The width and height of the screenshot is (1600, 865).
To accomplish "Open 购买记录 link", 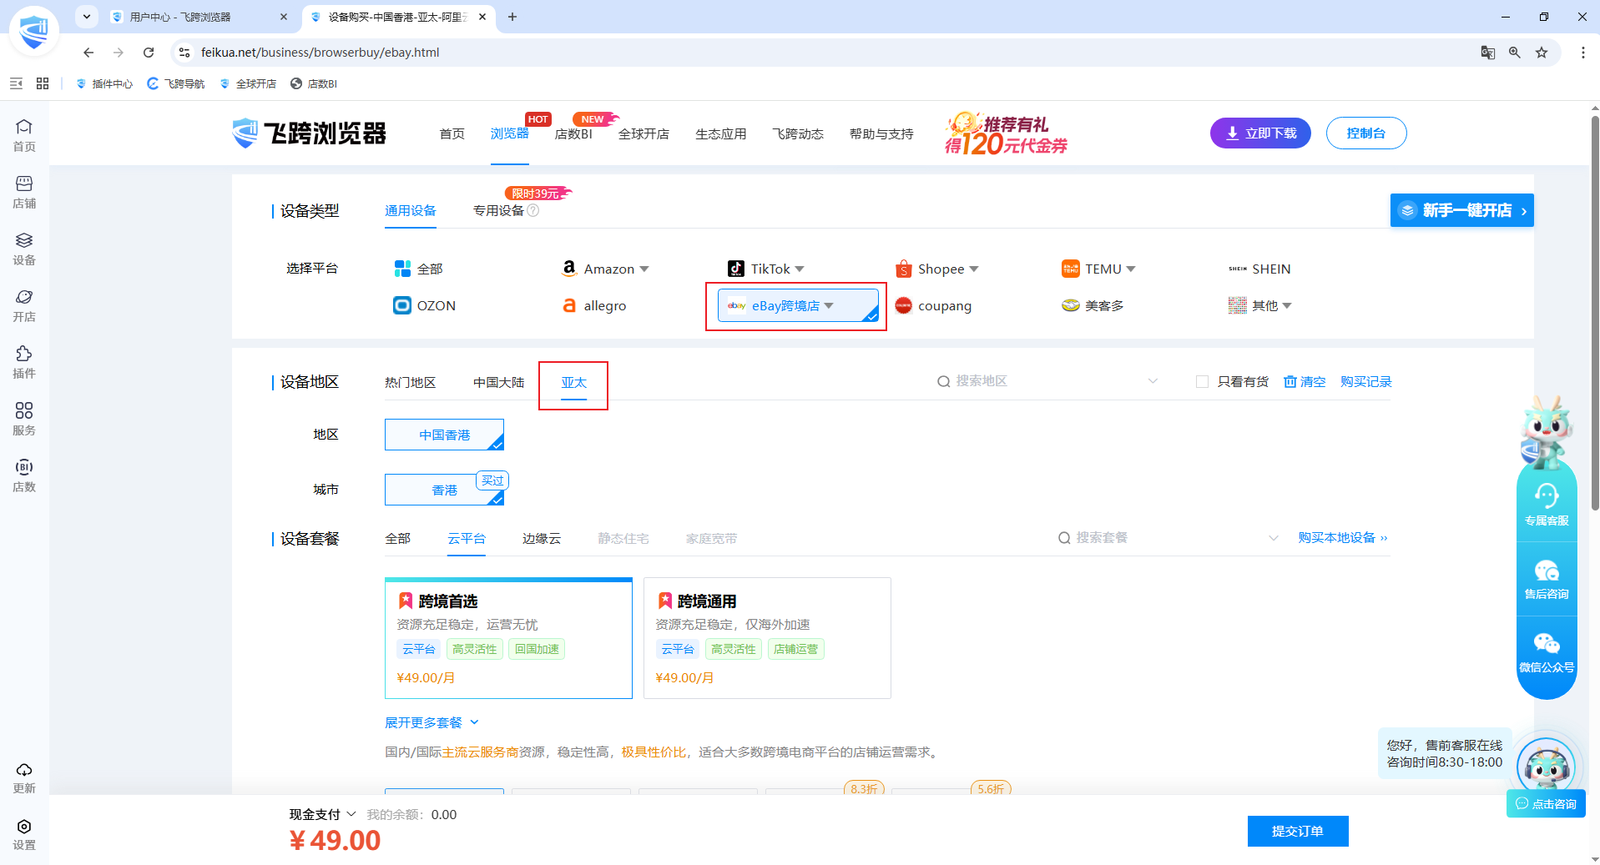I will [1365, 381].
